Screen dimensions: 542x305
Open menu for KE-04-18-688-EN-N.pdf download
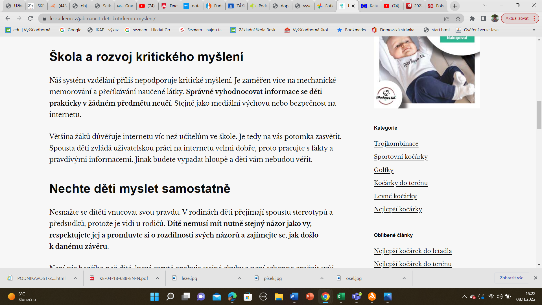pos(158,278)
